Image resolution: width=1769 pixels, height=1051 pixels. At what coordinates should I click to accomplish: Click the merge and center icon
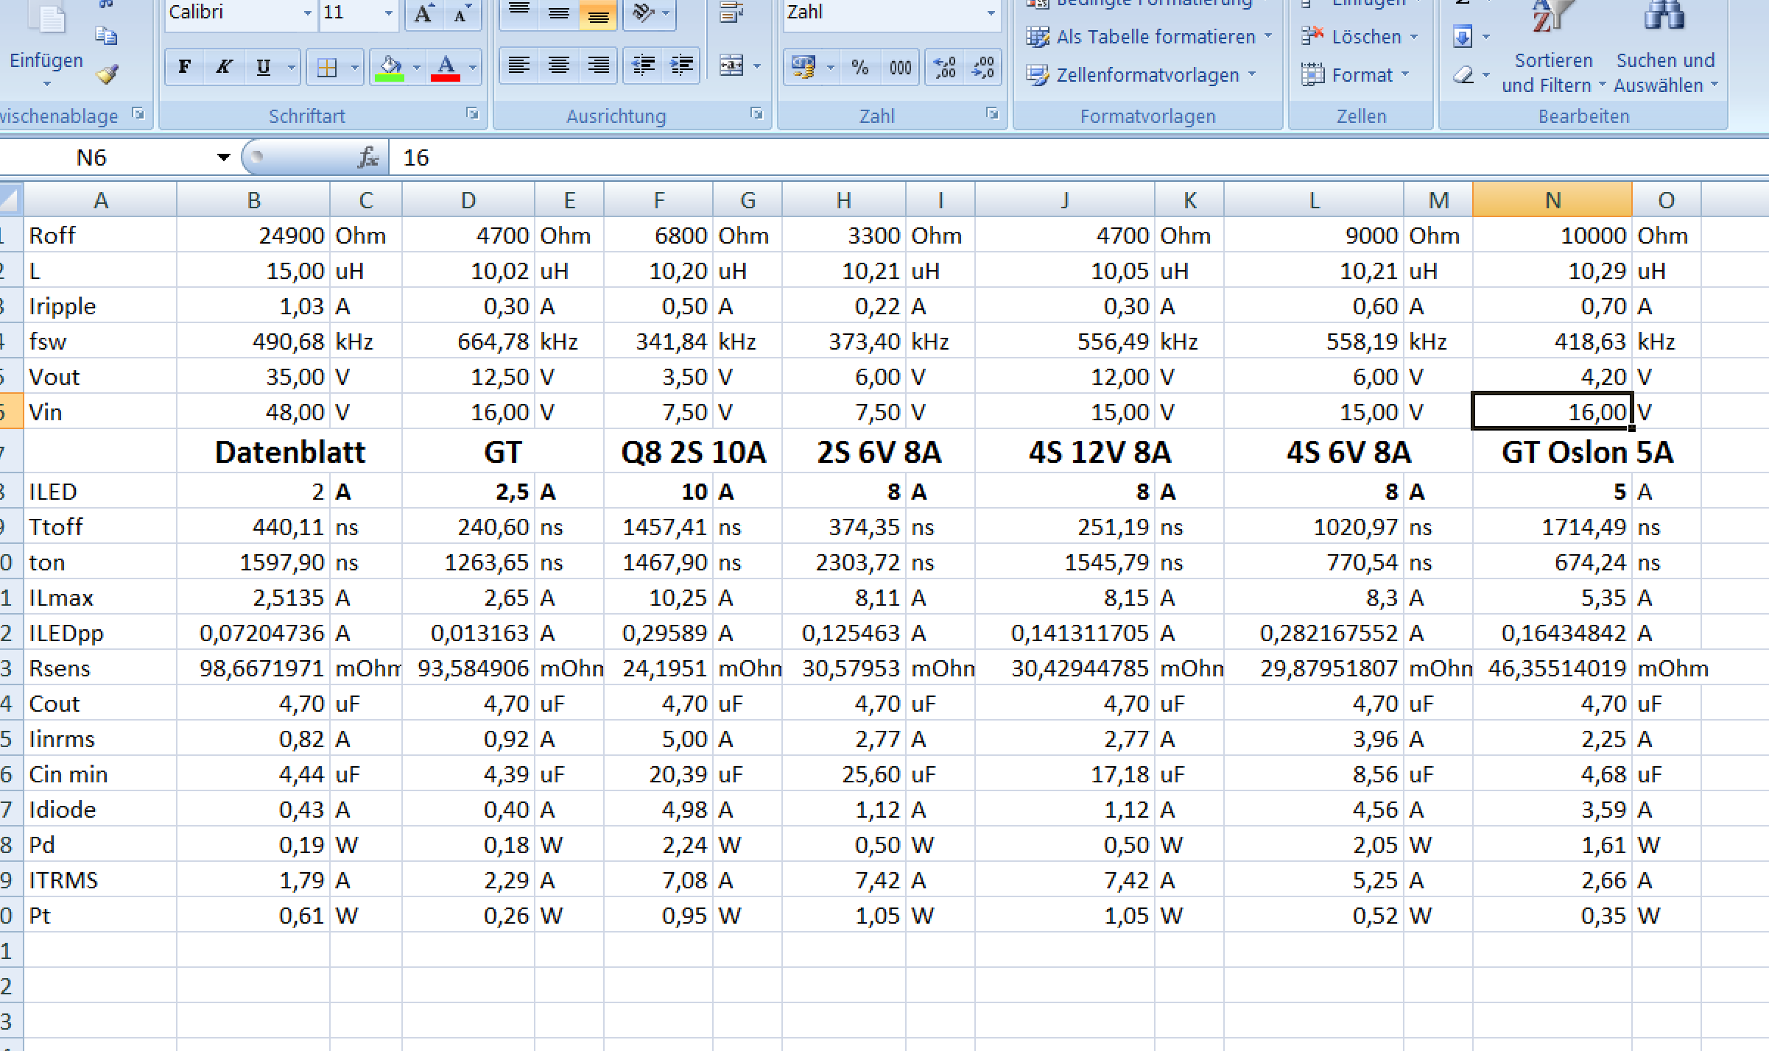[731, 66]
